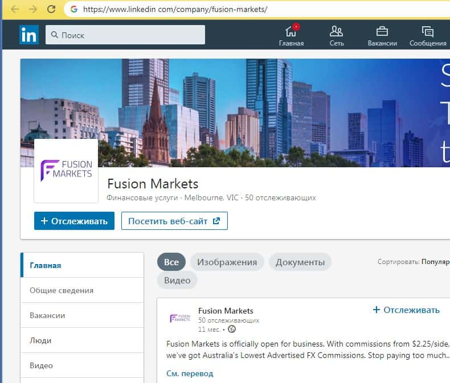Click Fusion Markets post author name

226,311
